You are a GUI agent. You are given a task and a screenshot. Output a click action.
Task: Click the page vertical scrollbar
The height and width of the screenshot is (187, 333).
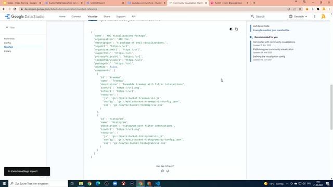[331, 107]
